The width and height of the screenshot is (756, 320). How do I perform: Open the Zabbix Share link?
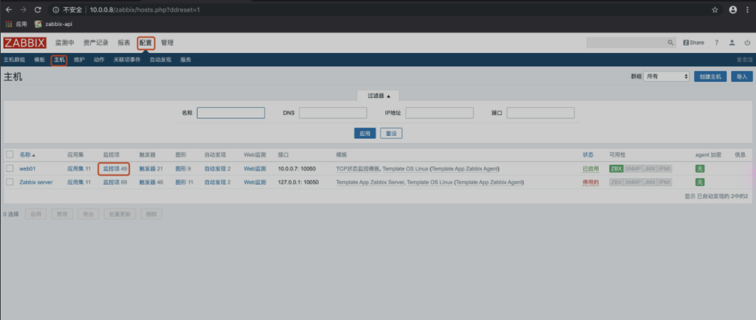click(693, 43)
